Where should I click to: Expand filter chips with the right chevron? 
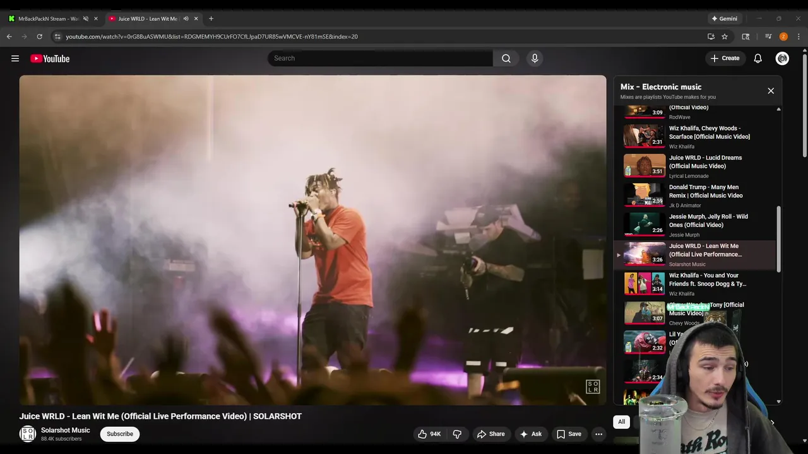point(772,422)
